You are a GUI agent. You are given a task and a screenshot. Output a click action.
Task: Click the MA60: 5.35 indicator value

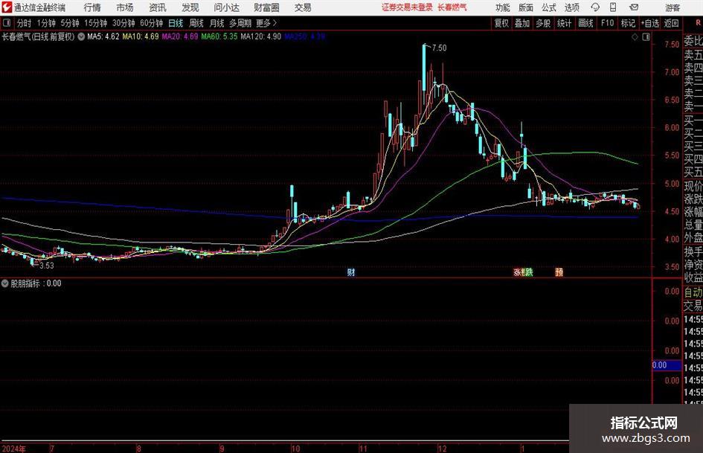coord(219,36)
